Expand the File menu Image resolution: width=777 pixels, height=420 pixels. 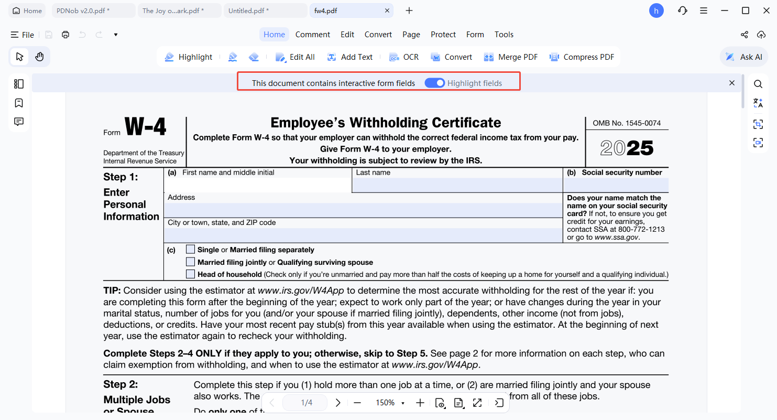(23, 35)
